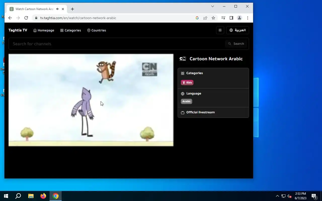Open the Windows Start menu
Screen dimensions: 322x201
(6, 196)
